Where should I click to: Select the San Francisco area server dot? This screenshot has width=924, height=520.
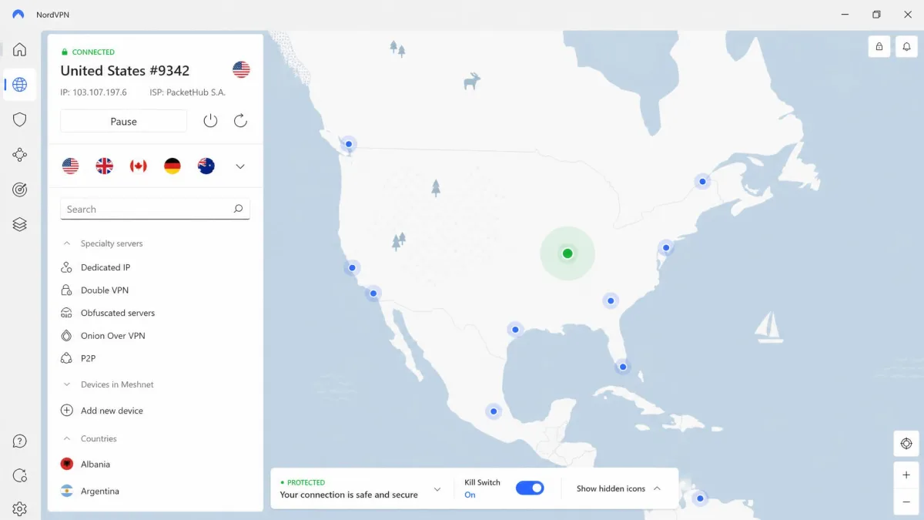[352, 268]
